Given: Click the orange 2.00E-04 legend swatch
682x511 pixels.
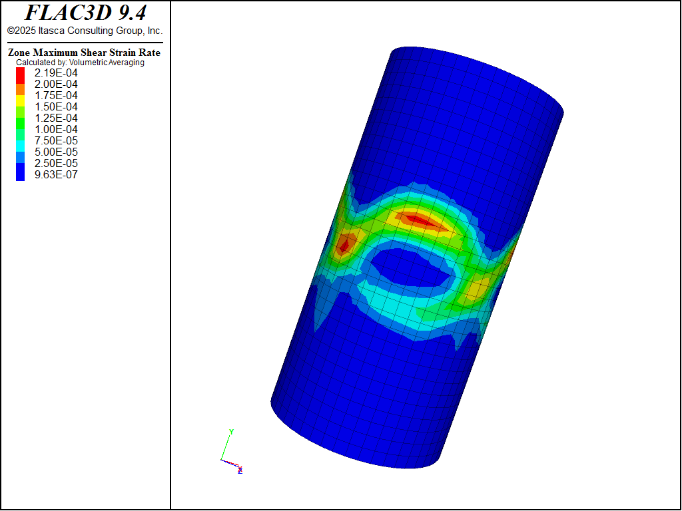Looking at the screenshot, I should (x=21, y=90).
